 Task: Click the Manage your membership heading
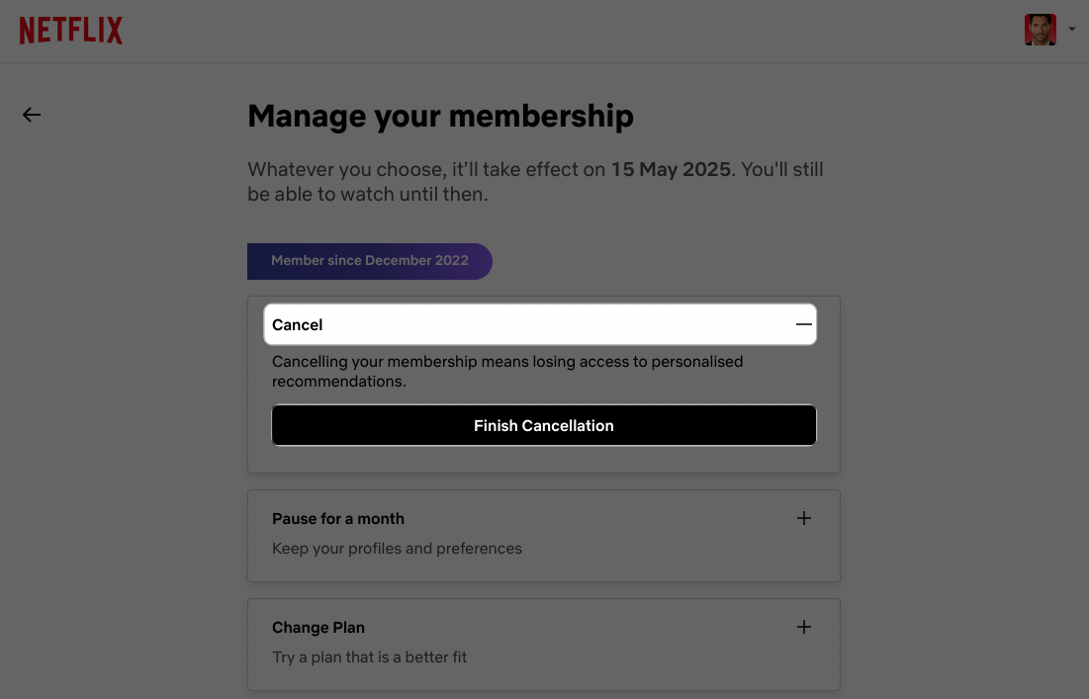pyautogui.click(x=440, y=116)
